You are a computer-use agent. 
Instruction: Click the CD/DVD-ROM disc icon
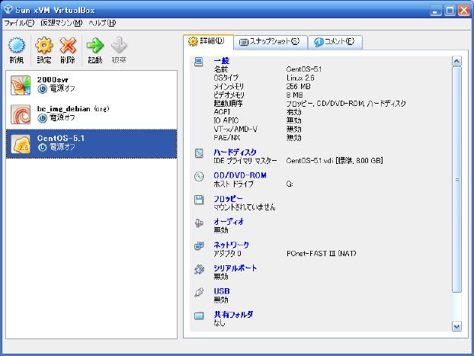[199, 176]
